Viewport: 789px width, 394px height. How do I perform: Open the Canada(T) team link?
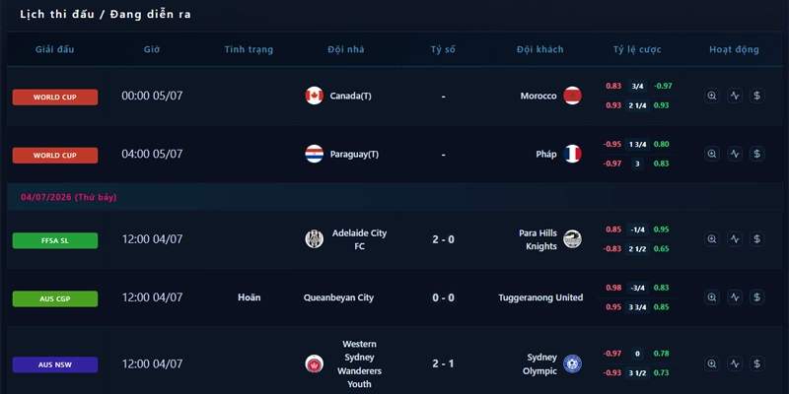(351, 96)
